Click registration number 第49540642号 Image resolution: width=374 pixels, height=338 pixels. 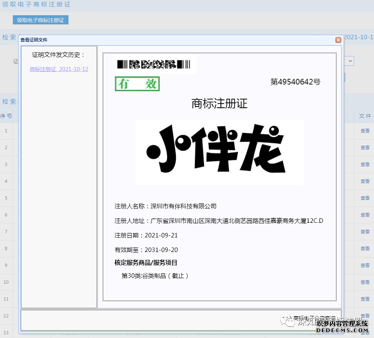[295, 82]
